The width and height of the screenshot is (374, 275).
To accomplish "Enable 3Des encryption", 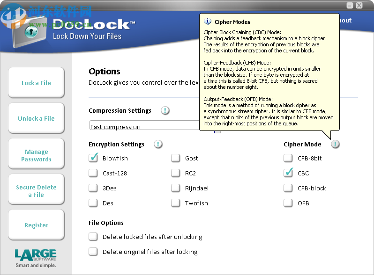I will tap(93, 188).
